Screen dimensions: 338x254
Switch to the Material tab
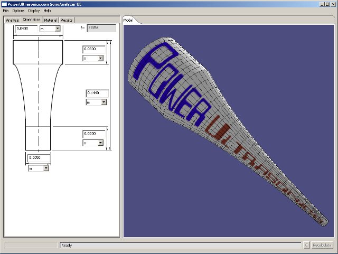[51, 20]
